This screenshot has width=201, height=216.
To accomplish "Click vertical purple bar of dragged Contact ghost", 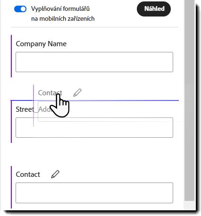I will coord(33,105).
